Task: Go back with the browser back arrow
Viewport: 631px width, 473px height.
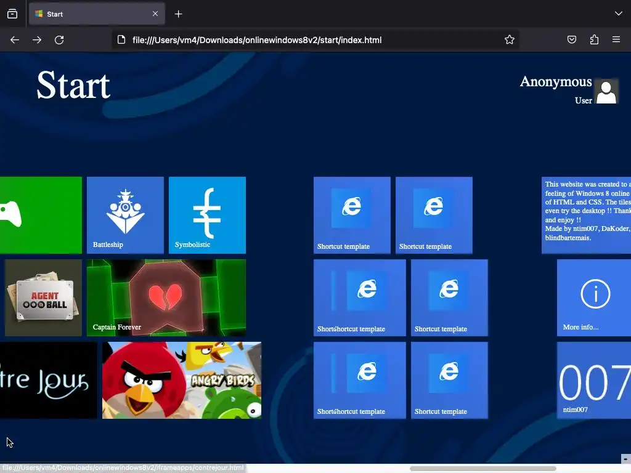Action: coord(15,40)
